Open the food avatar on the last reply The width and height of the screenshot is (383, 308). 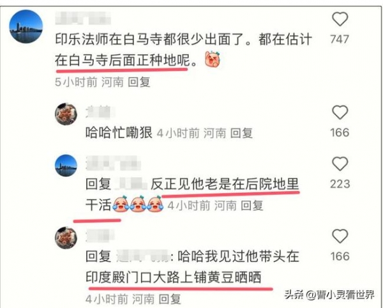[66, 238]
